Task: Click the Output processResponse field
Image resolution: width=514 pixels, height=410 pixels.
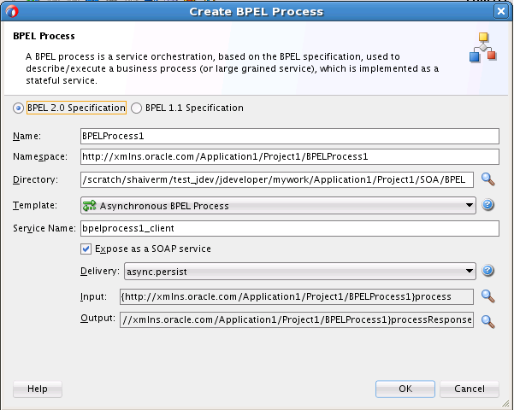Action: [x=297, y=319]
